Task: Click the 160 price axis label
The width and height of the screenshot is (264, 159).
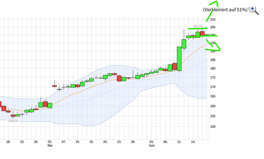Action: [x=213, y=106]
